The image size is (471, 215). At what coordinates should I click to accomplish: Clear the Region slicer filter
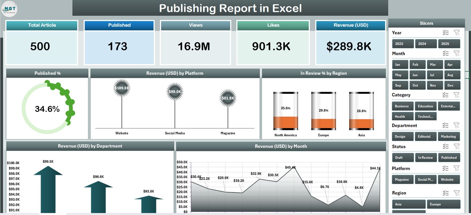tap(457, 193)
